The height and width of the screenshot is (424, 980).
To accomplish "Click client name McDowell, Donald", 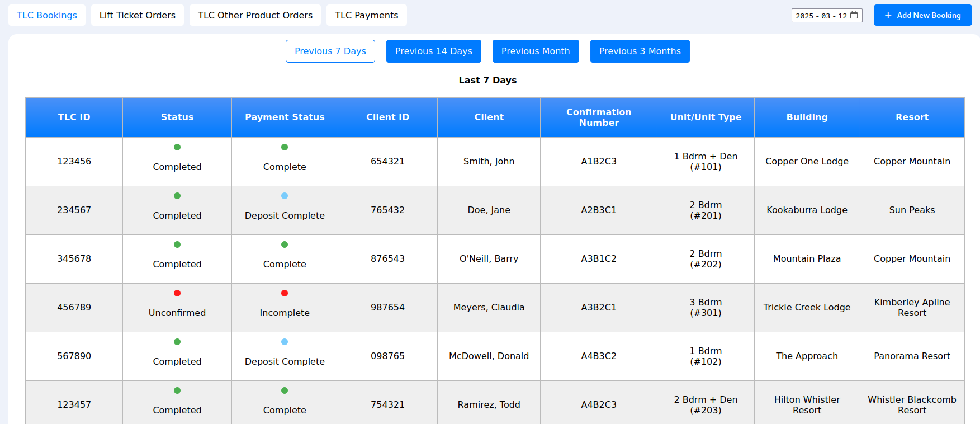I will click(489, 356).
